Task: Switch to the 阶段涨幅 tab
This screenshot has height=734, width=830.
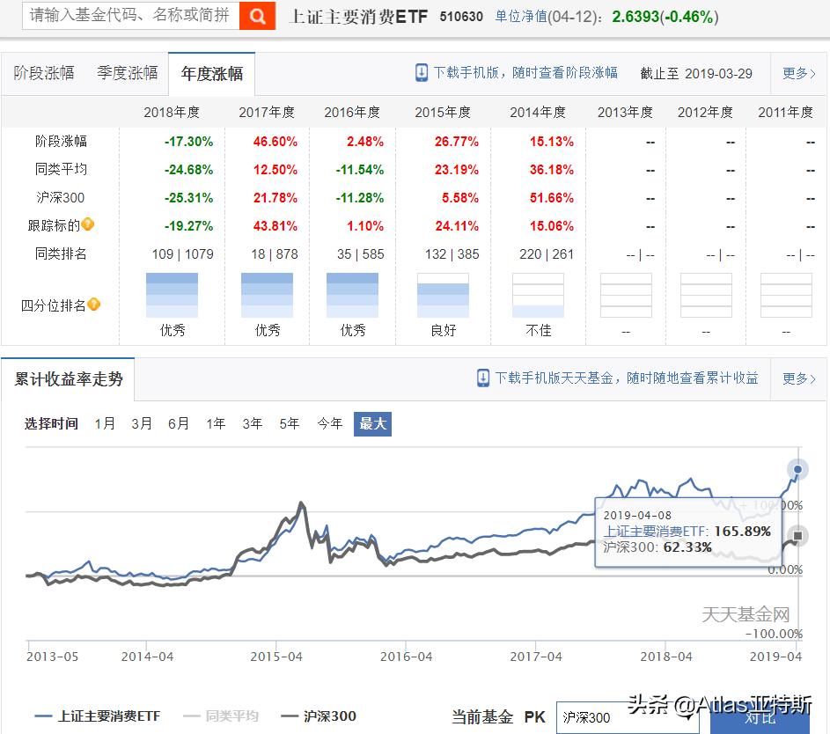Action: [x=44, y=74]
